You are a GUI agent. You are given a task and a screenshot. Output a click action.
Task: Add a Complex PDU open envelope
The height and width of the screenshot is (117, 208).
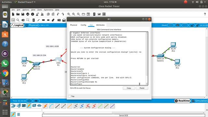64,20
